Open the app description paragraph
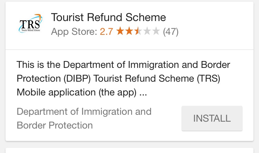This screenshot has height=153, width=259. (123, 78)
